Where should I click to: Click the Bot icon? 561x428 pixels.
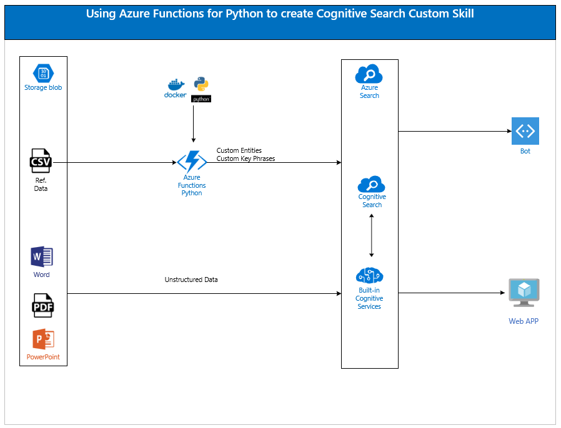point(525,131)
